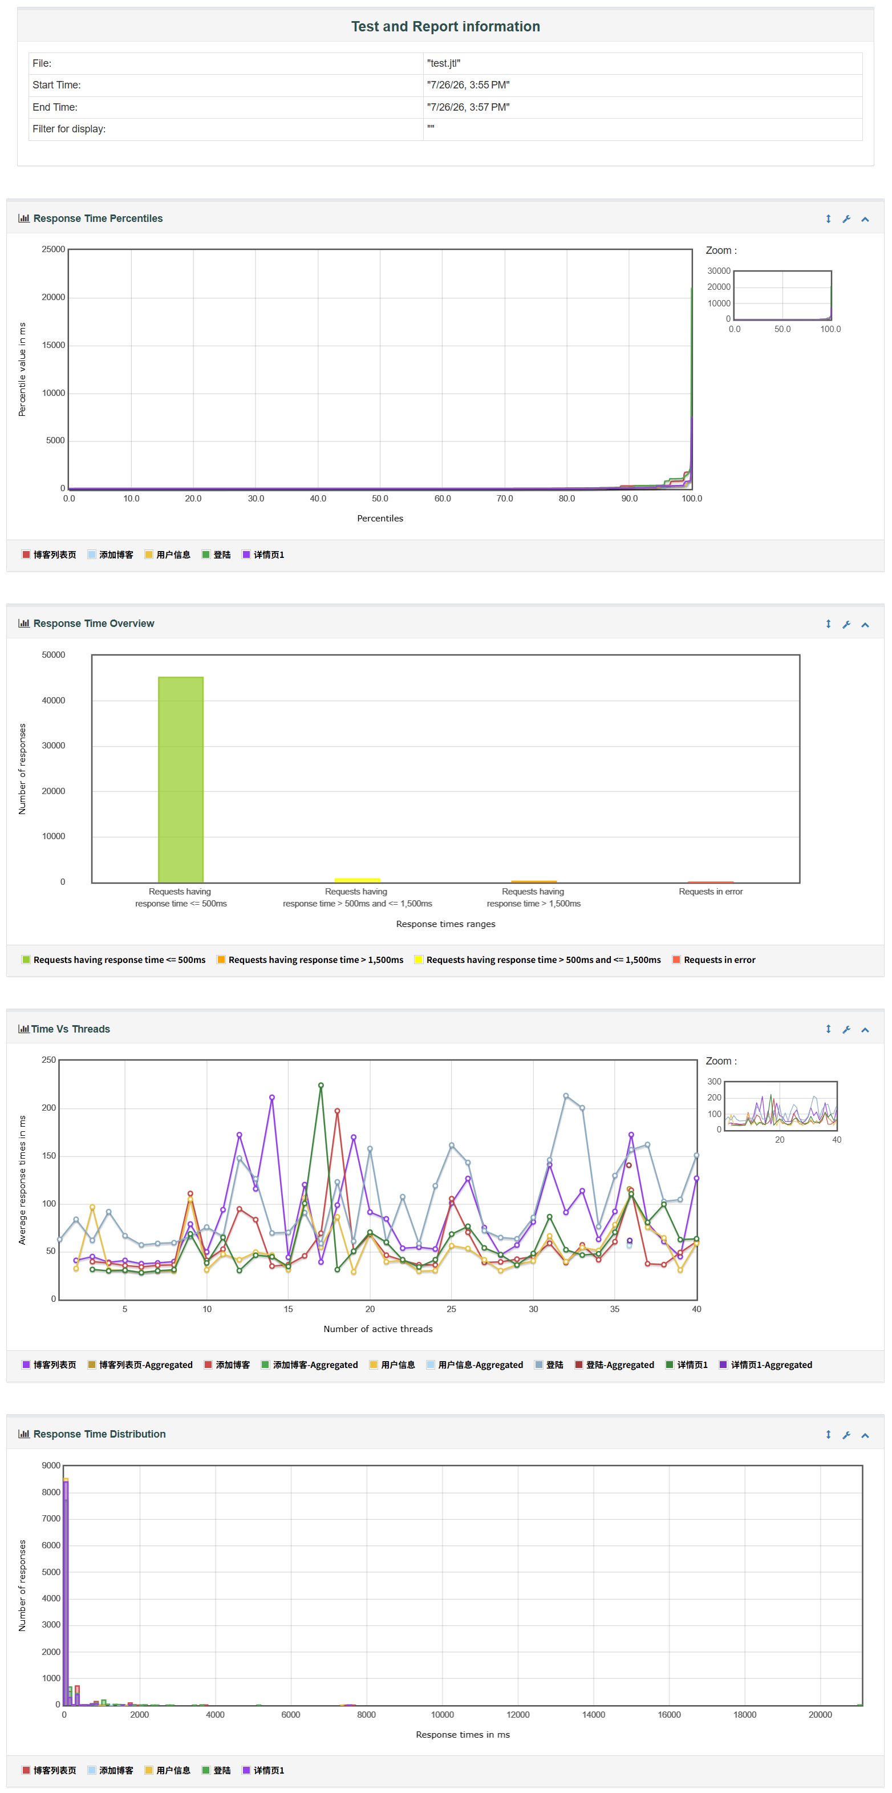The image size is (892, 1793).
Task: Collapse the Time Vs Threads panel
Action: pyautogui.click(x=865, y=1030)
